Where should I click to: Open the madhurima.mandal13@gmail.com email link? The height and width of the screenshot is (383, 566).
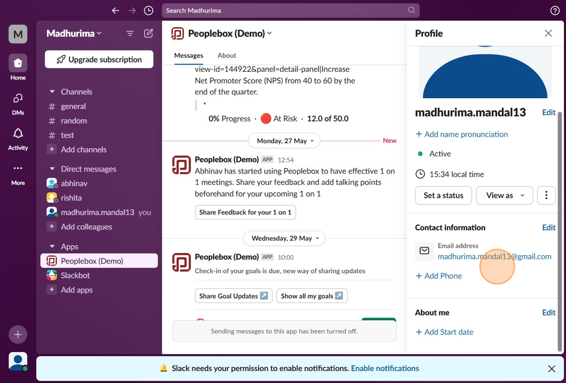pyautogui.click(x=495, y=257)
